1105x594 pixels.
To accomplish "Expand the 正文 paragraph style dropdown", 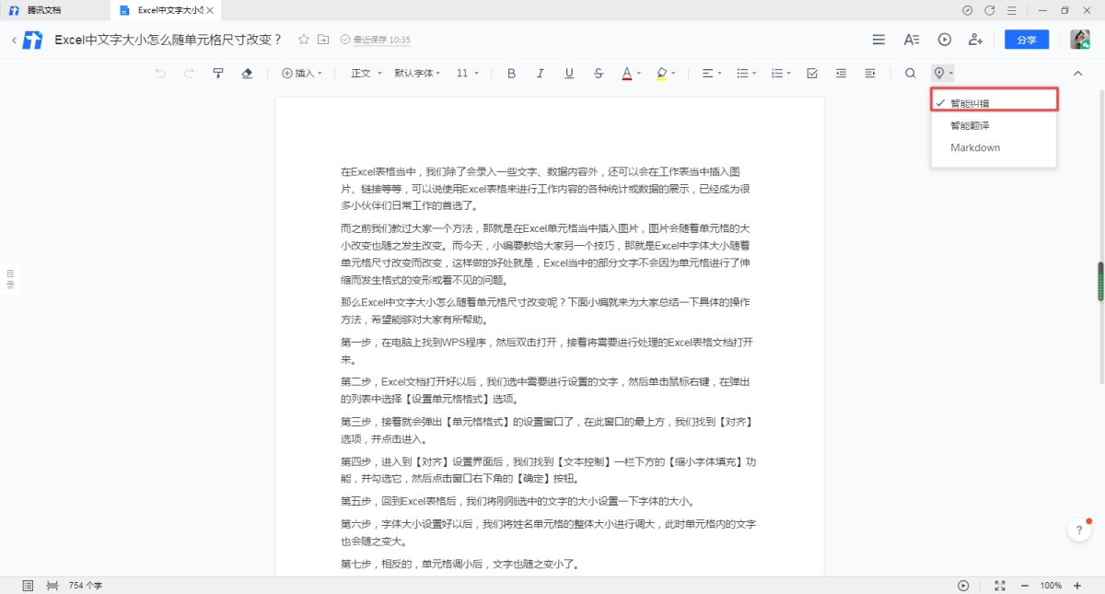I will pos(366,73).
